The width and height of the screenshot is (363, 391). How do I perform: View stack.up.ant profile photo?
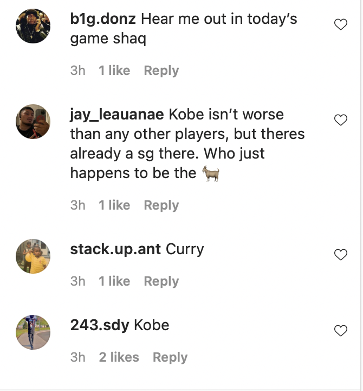click(x=33, y=256)
